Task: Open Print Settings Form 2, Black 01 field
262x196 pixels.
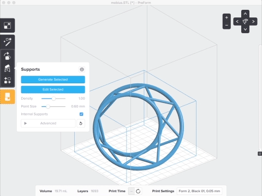Action: pyautogui.click(x=199, y=191)
